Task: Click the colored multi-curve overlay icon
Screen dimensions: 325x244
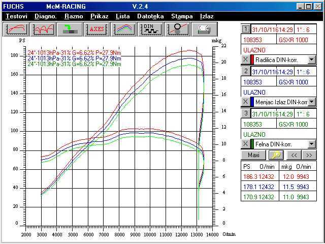Action: [x=123, y=29]
